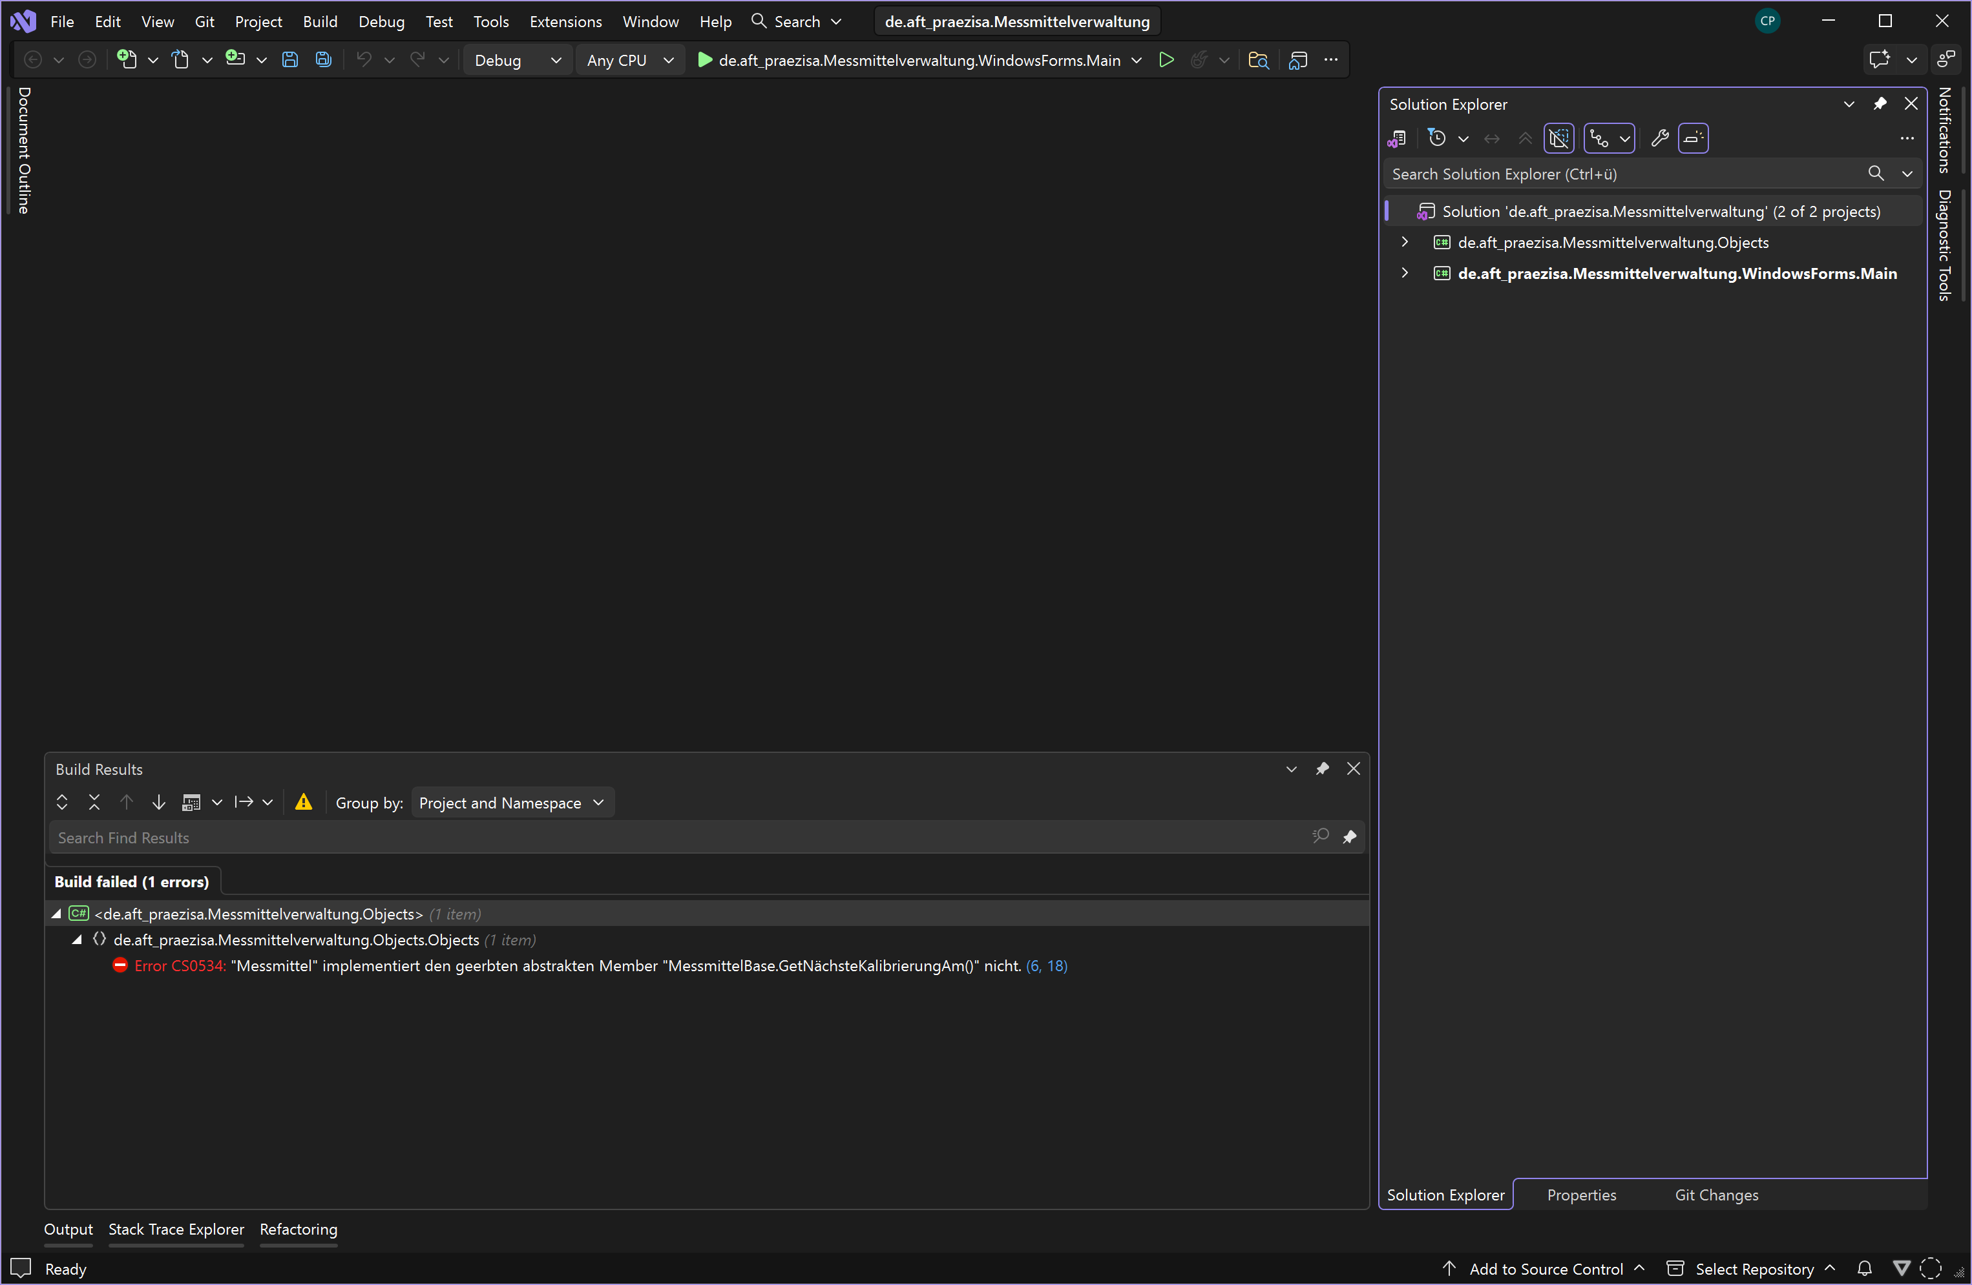Click the single Save icon
This screenshot has width=1972, height=1285.
(x=290, y=59)
